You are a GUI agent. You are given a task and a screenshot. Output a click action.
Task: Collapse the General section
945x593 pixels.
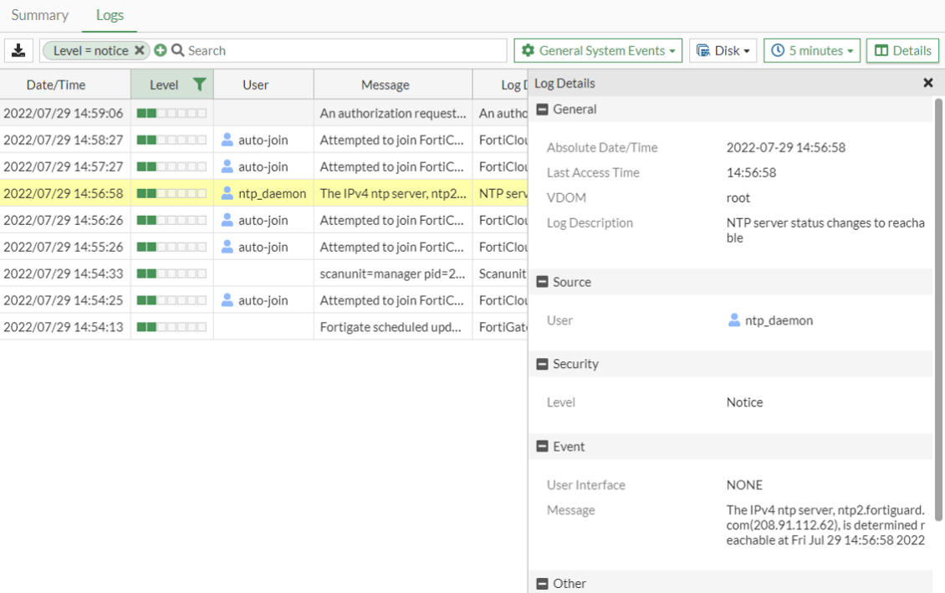pos(542,110)
